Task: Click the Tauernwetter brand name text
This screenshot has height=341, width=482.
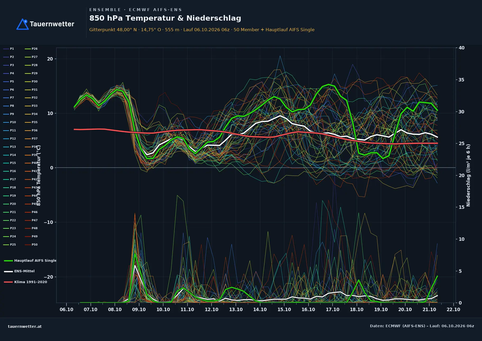Action: (x=52, y=24)
